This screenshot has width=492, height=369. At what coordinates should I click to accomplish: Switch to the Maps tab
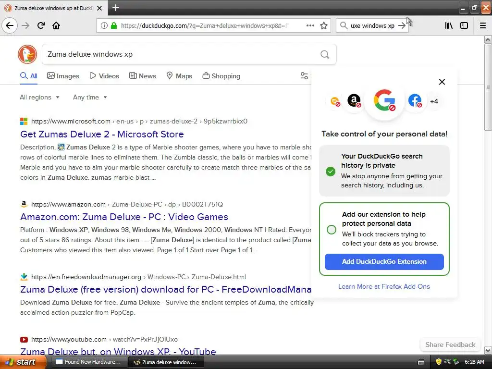(x=179, y=76)
